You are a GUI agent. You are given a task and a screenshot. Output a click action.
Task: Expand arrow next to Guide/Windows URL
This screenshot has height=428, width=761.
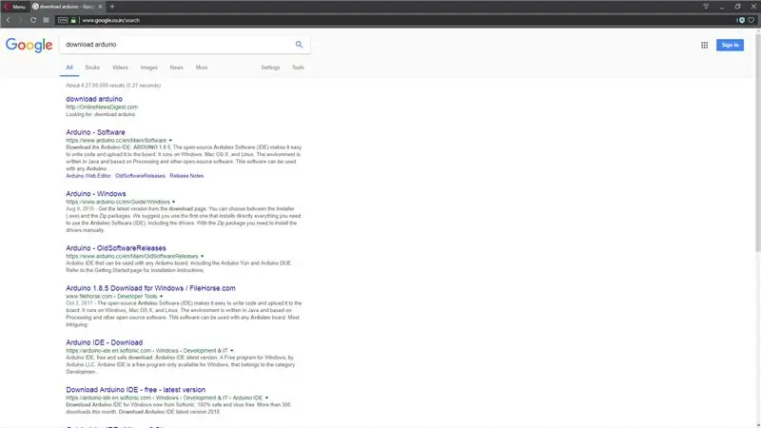tap(173, 202)
